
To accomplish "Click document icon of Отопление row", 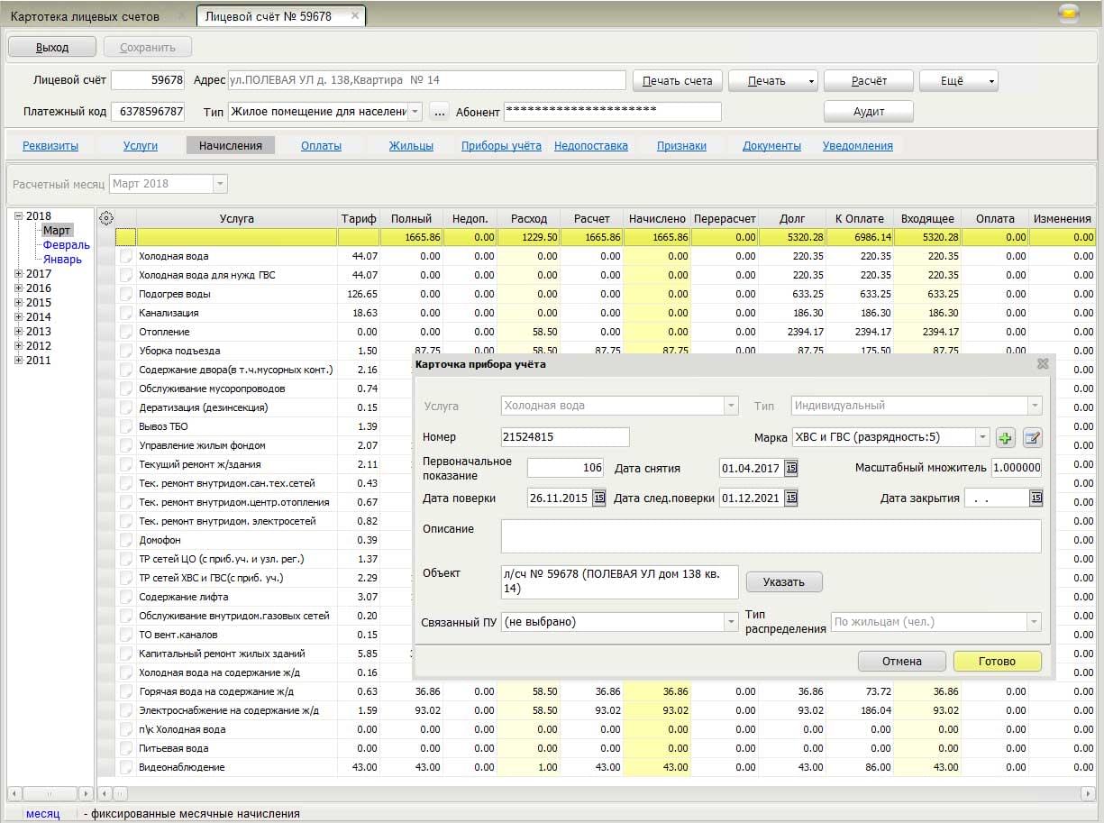I will (126, 332).
